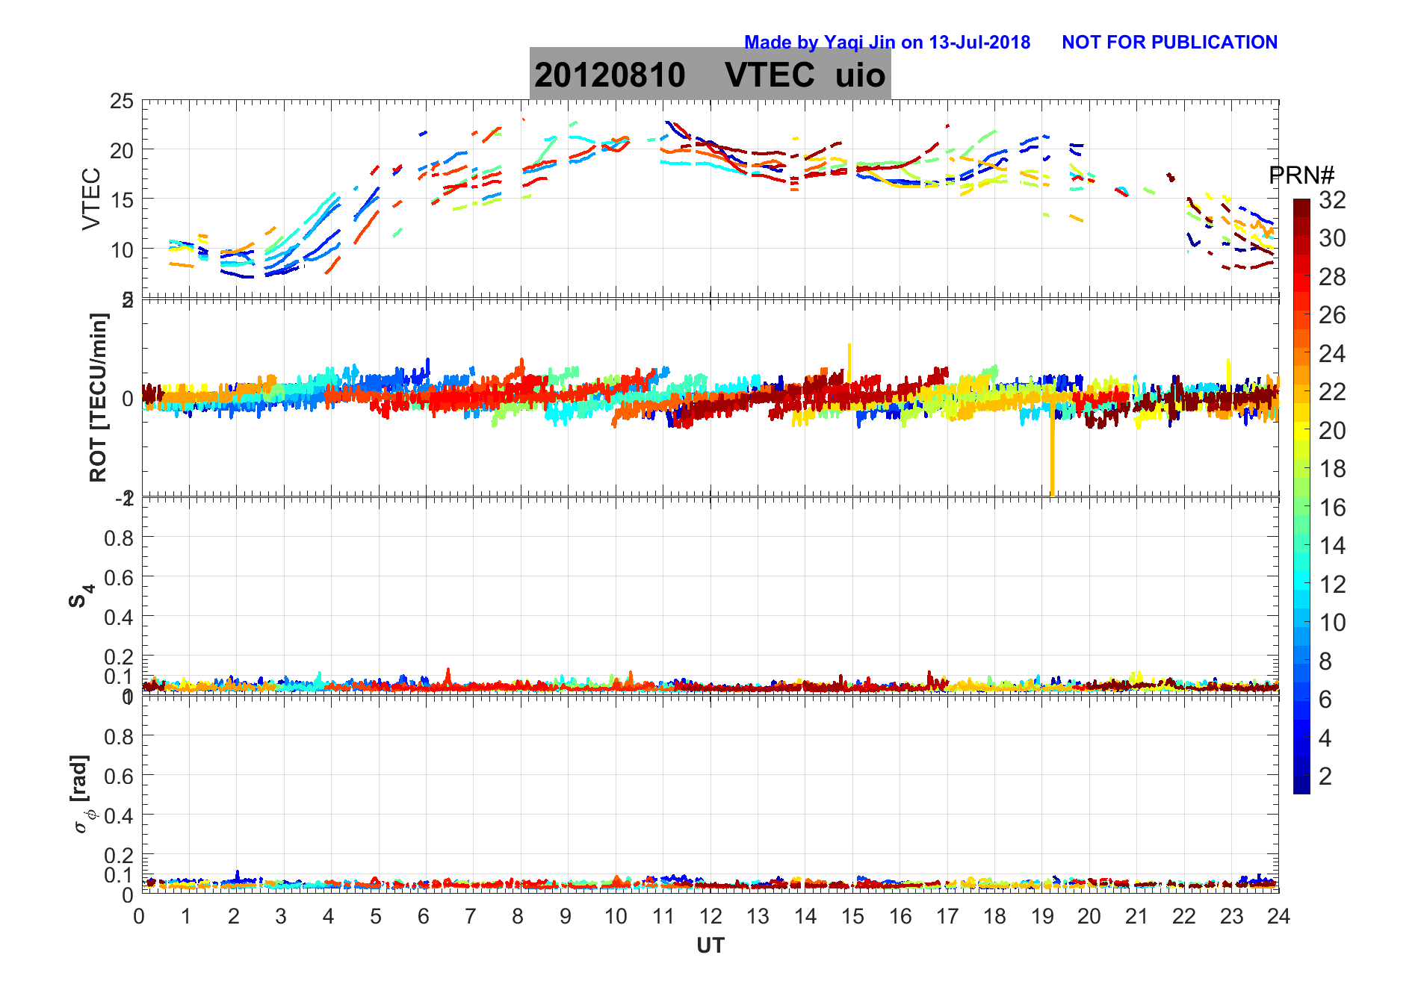Click UT axis tick label '9'
The width and height of the screenshot is (1421, 993).
[x=566, y=916]
